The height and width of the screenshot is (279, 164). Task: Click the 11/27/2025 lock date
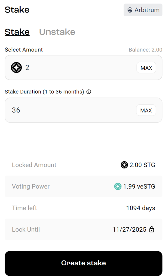point(129,229)
